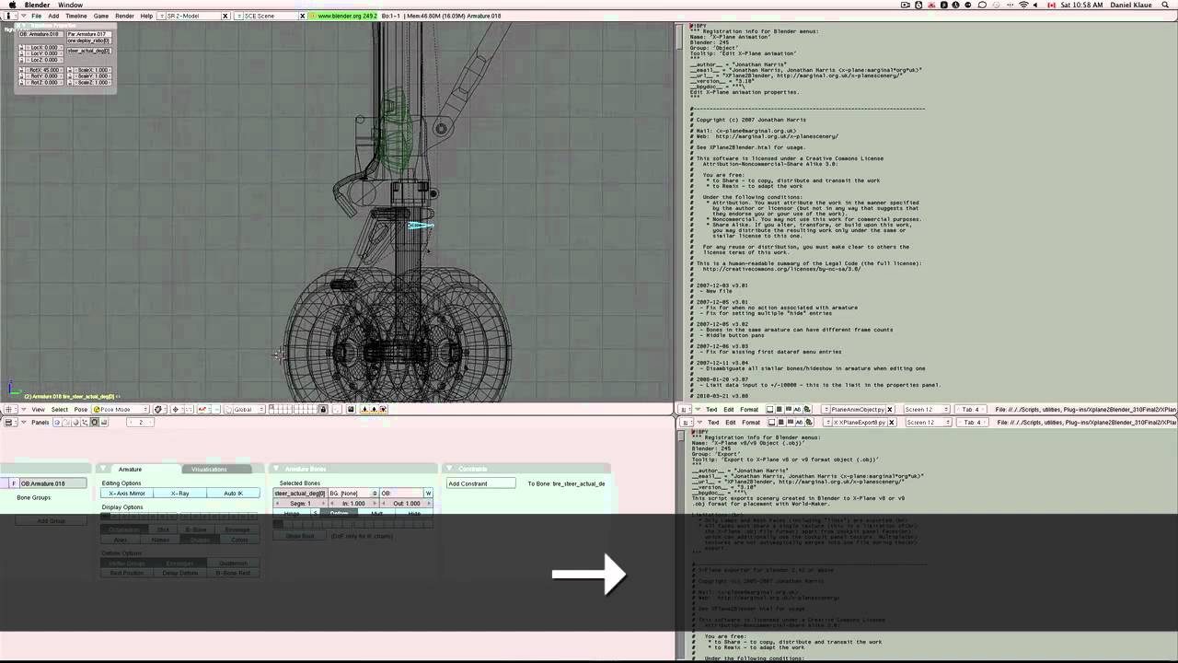
Task: Select the Shading context icon in Panels header
Action: coord(75,422)
